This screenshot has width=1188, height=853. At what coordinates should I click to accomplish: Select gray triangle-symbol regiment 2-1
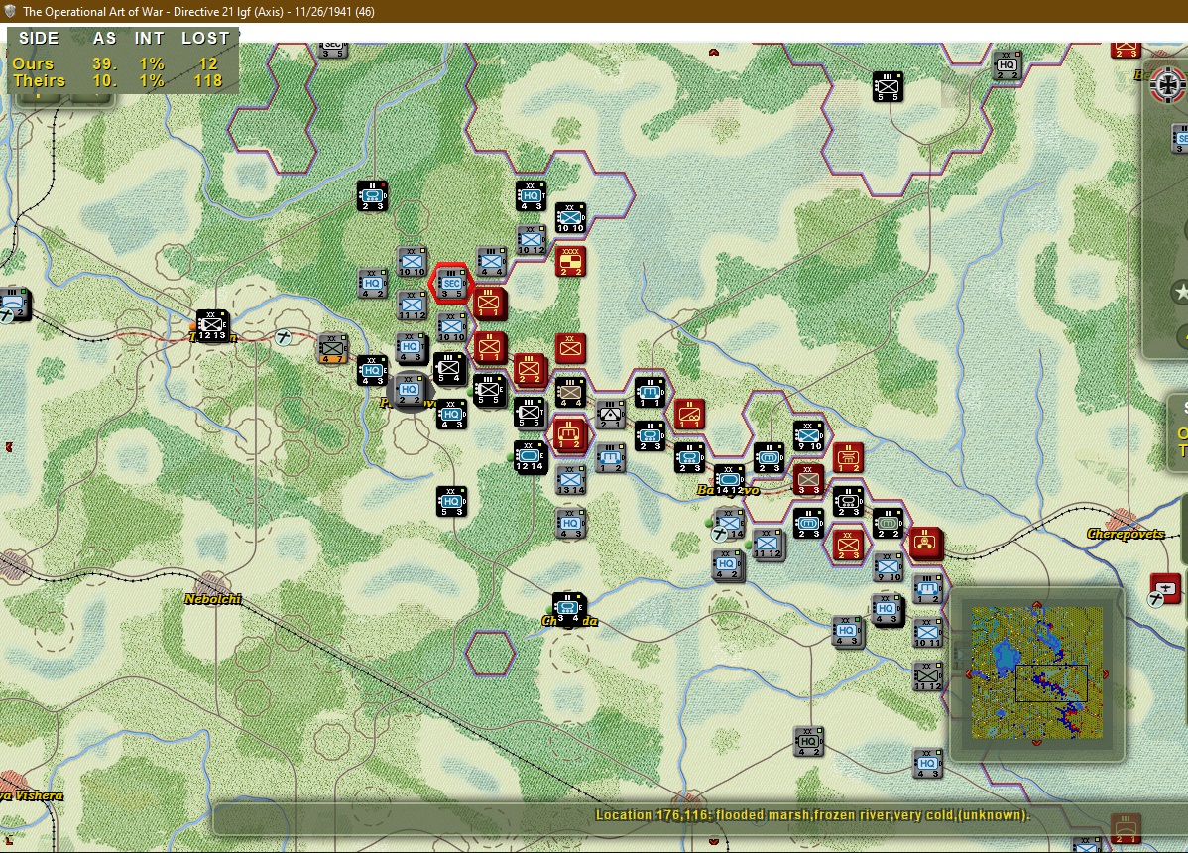point(609,415)
